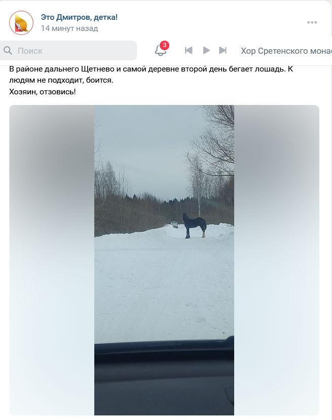This screenshot has height=420, width=332.
Task: Click the distant white car in photo
Action: [x=174, y=225]
